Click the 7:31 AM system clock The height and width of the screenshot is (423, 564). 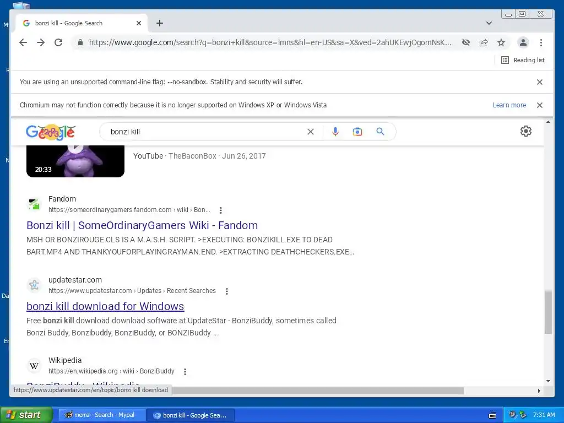(x=544, y=415)
